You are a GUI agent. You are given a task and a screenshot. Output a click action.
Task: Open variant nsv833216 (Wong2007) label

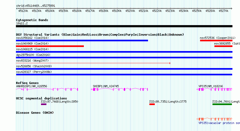[32, 61]
